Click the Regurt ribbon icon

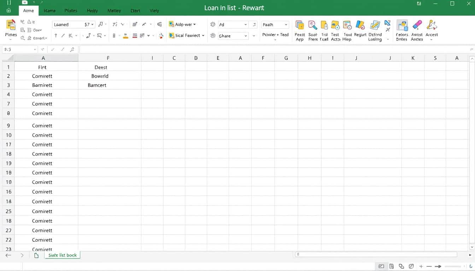(360, 25)
